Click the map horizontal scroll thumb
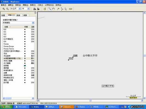 (x=90, y=101)
